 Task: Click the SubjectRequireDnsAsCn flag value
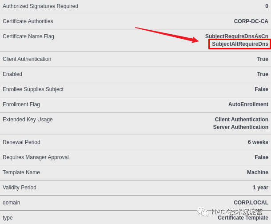pos(236,36)
